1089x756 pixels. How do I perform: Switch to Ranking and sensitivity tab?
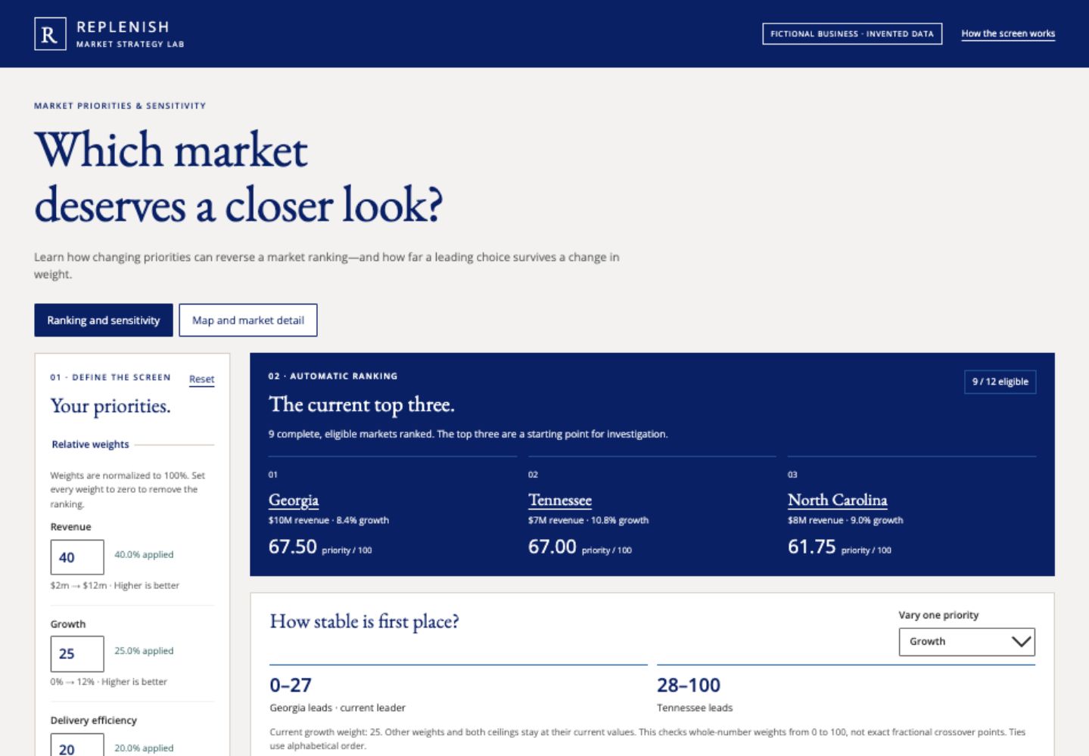click(x=104, y=321)
